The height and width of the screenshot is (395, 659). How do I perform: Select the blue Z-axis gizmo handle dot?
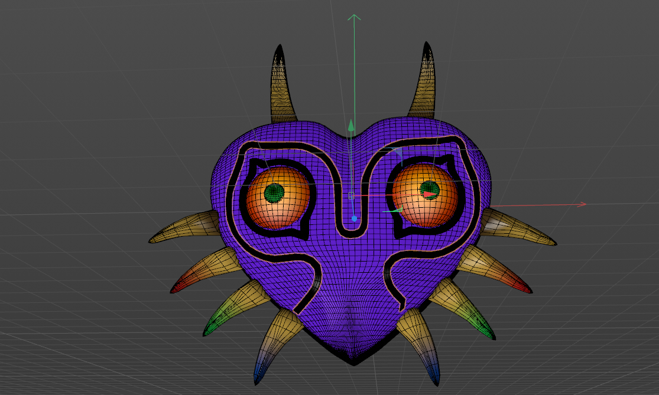point(354,218)
